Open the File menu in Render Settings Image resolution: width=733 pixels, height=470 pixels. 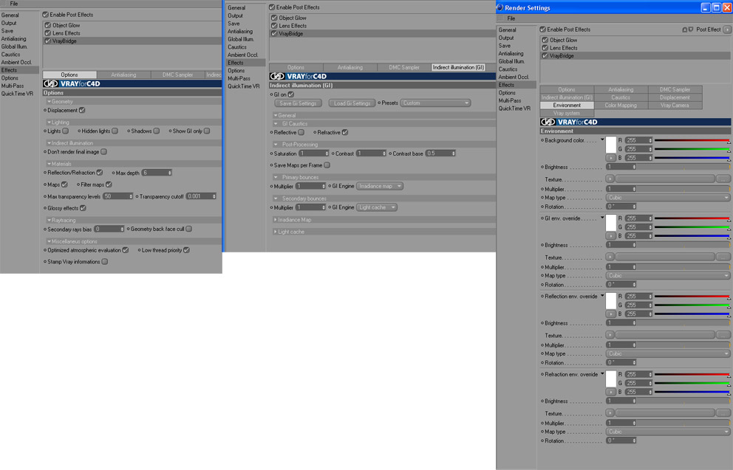coord(511,18)
